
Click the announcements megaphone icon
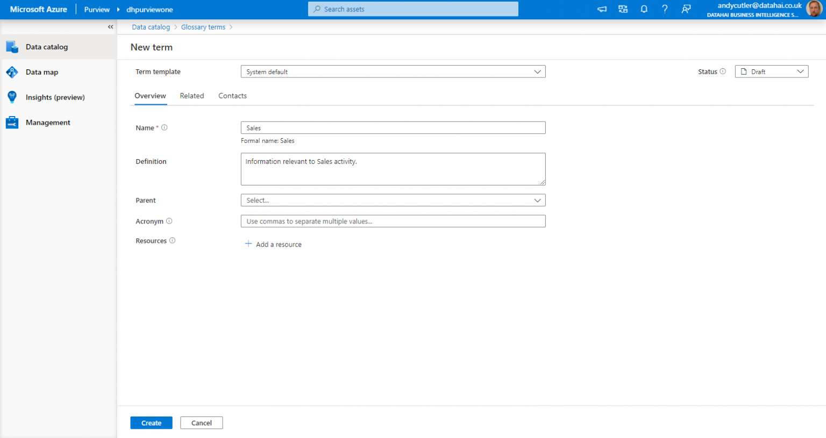click(x=602, y=9)
